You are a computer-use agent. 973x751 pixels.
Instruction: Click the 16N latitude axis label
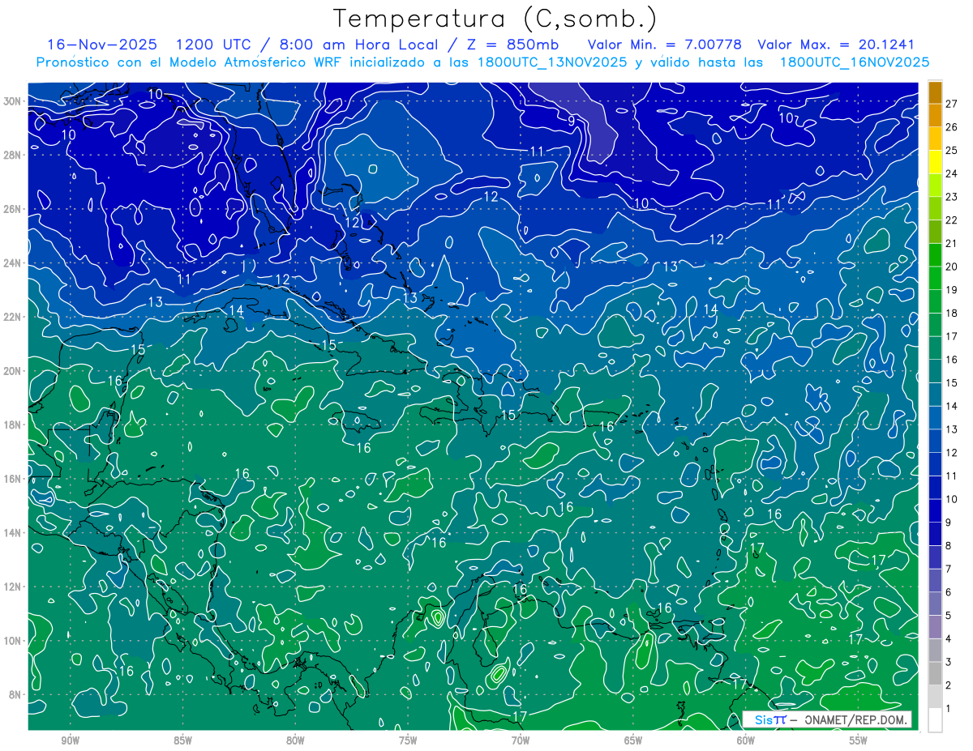point(13,479)
